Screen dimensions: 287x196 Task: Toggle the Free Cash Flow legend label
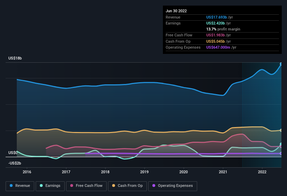[89, 185]
